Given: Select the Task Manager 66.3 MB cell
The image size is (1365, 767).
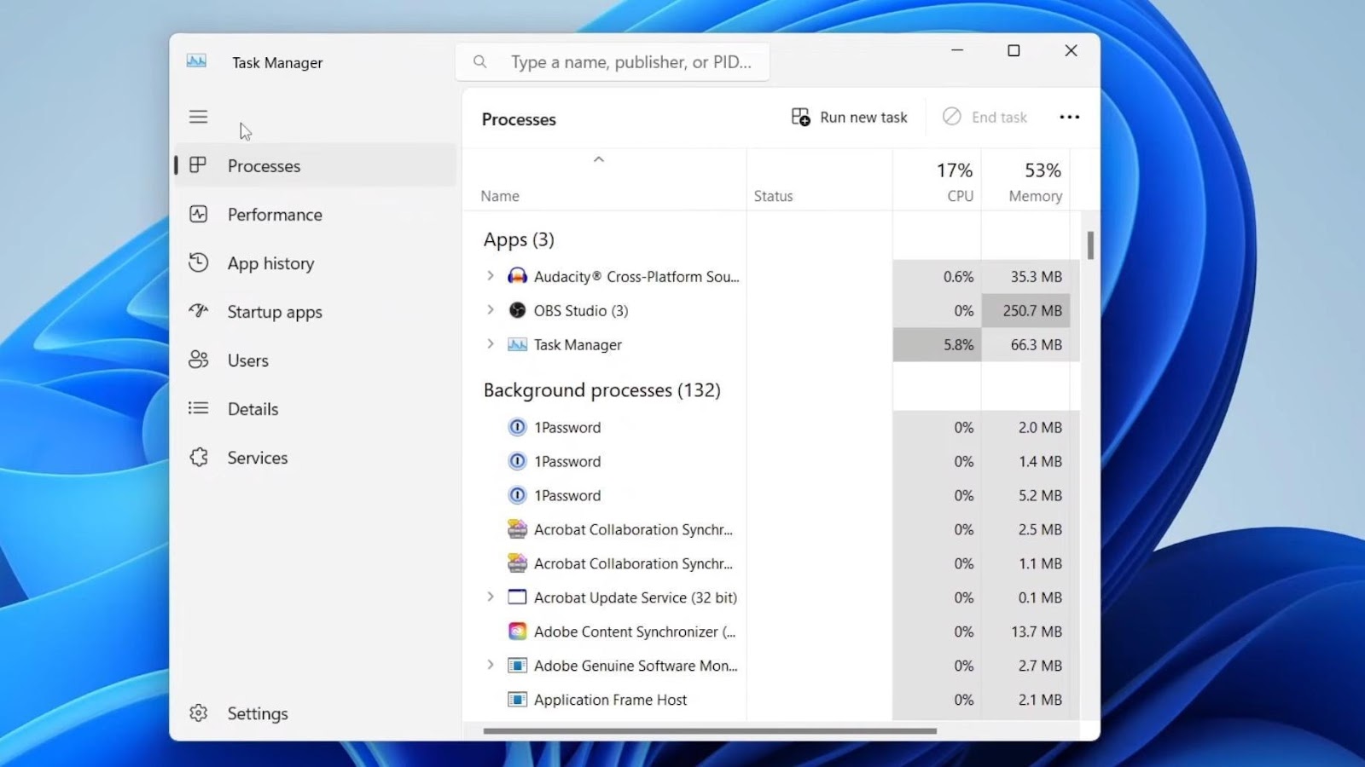Looking at the screenshot, I should (1026, 344).
